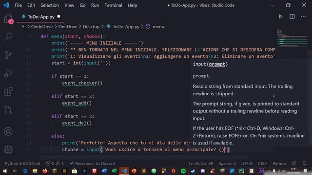Open Spotify on the taskbar
This screenshot has height=175, width=312.
point(183,171)
